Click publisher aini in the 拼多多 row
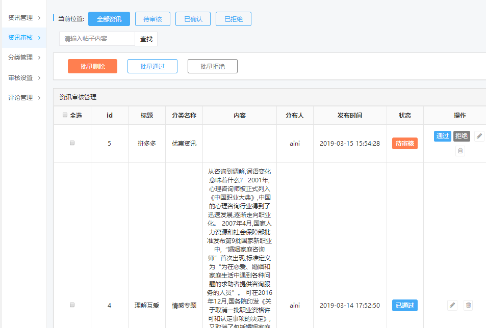 [295, 143]
